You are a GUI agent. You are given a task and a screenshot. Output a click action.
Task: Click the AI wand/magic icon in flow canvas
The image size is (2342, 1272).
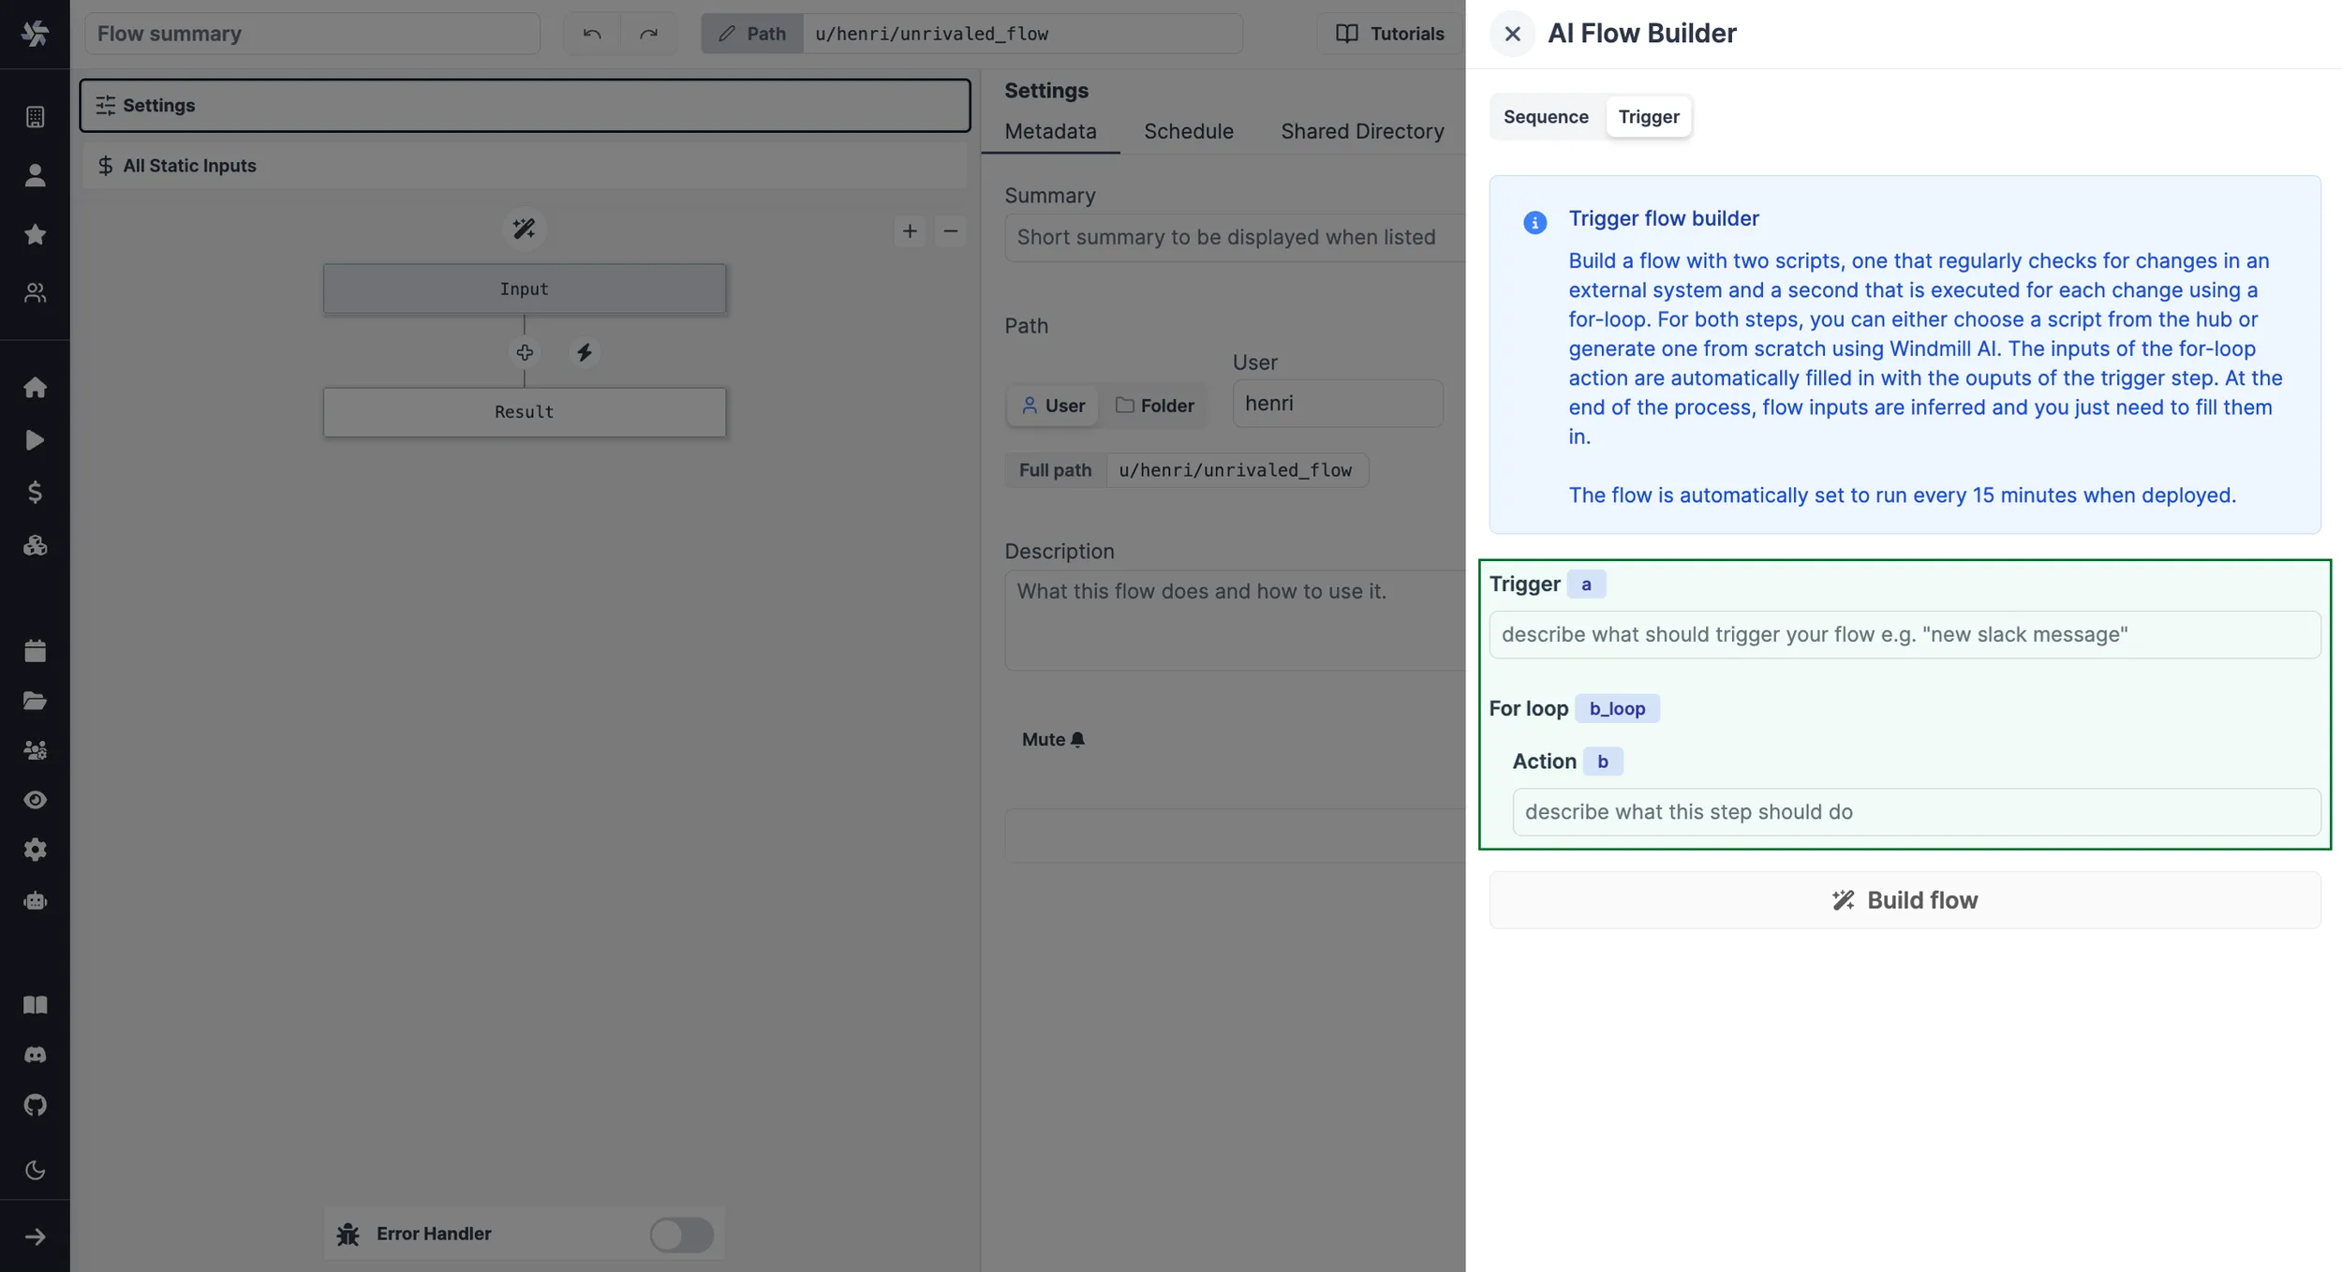click(525, 230)
